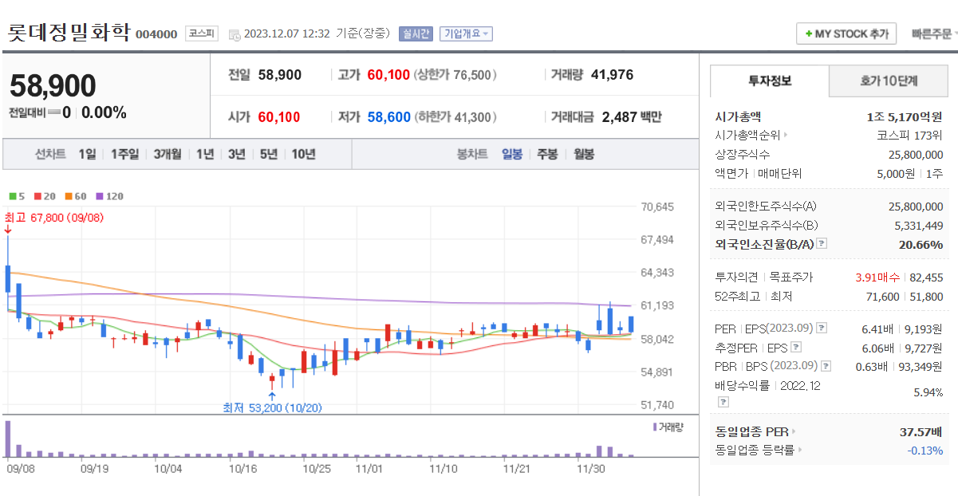Screen dimensions: 958x496
Task: Click the 거래량 value 41,976
Action: point(613,75)
